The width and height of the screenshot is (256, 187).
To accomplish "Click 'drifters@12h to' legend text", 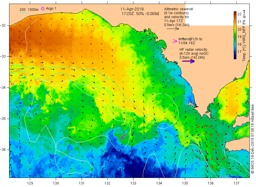I will (190, 39).
